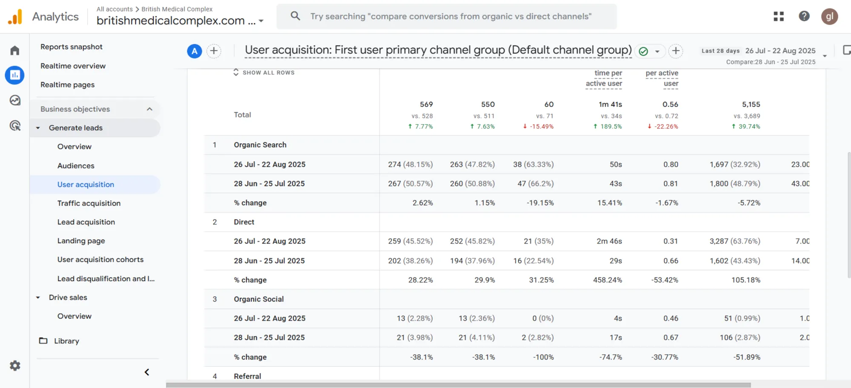Image resolution: width=851 pixels, height=388 pixels.
Task: Open the date range picker dropdown
Action: [x=824, y=56]
